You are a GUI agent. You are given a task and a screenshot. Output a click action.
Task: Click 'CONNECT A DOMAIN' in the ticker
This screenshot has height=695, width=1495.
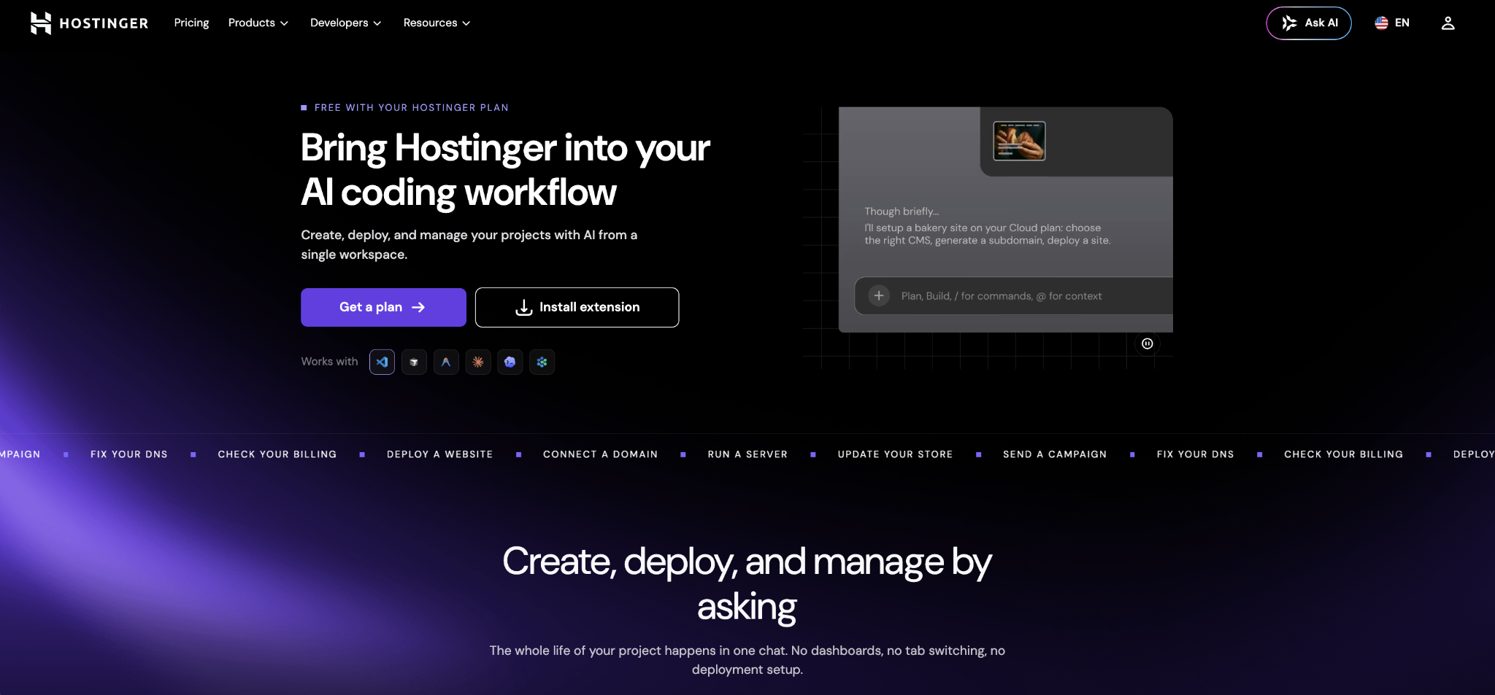[600, 454]
